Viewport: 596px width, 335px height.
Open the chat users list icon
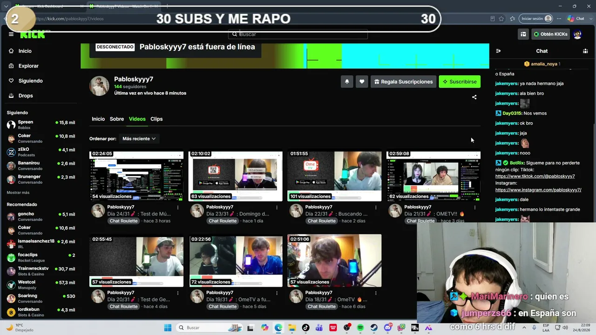[585, 51]
